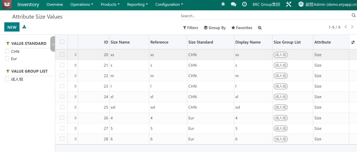Screen dimensions: 357x152
Task: Check the row with ID 20
Action: pyautogui.click(x=62, y=54)
